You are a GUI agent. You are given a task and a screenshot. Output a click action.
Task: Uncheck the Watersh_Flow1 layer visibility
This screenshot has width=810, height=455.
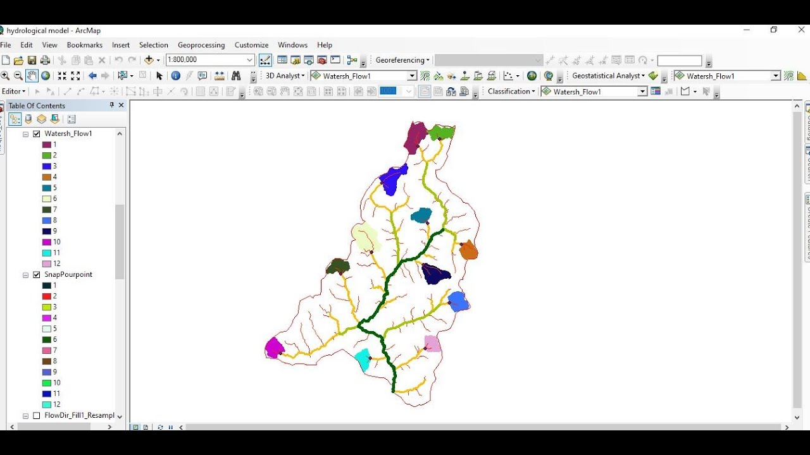click(x=37, y=133)
